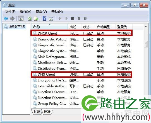Select 服务(本地) in the left tree
This screenshot has height=123, width=151.
15,26
